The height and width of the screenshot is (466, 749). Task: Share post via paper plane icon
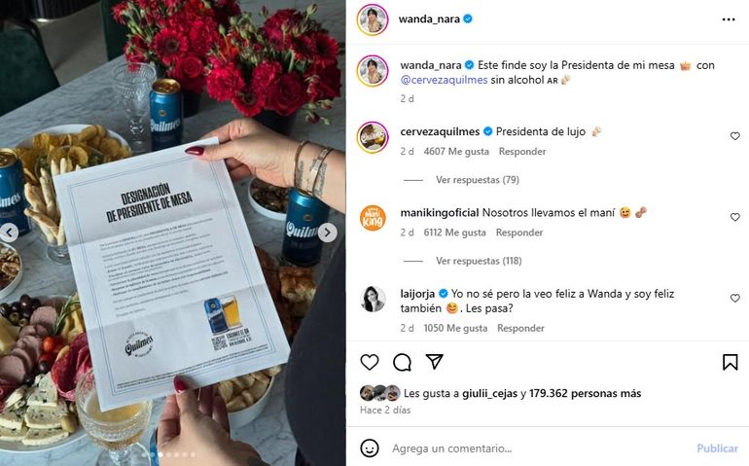(434, 362)
